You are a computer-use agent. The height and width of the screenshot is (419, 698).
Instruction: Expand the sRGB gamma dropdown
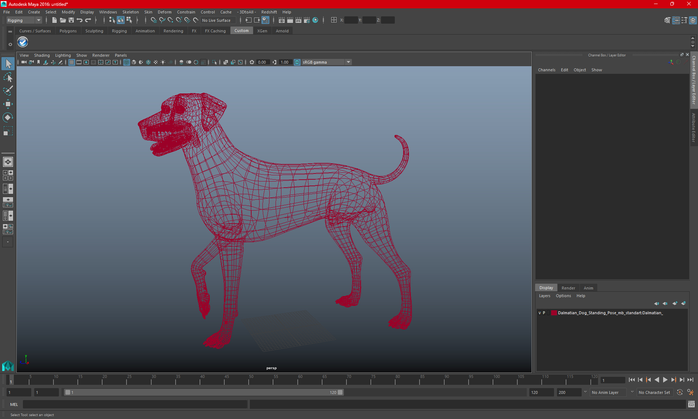[x=348, y=62]
